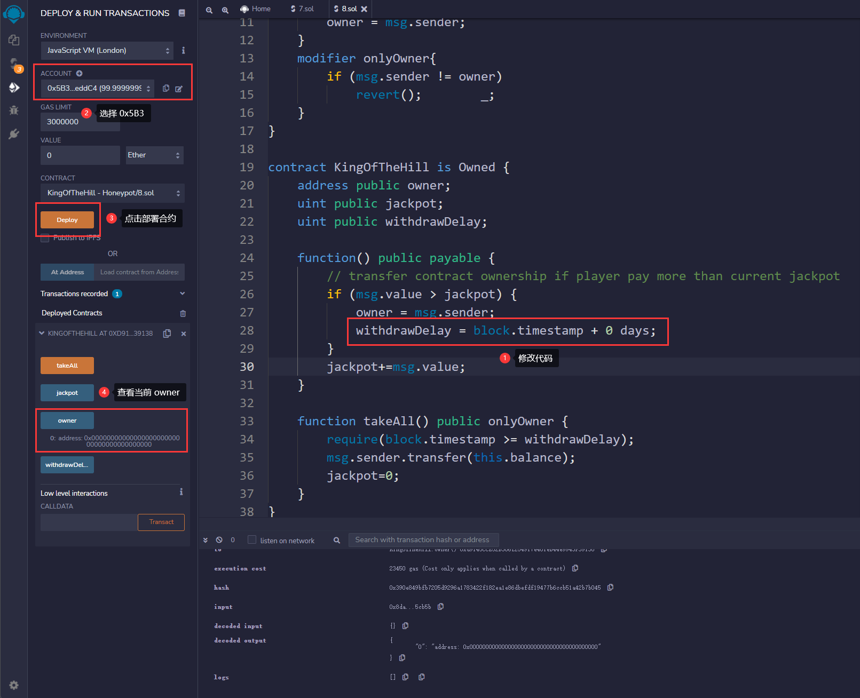Focus the Load contract from Address field

point(139,272)
